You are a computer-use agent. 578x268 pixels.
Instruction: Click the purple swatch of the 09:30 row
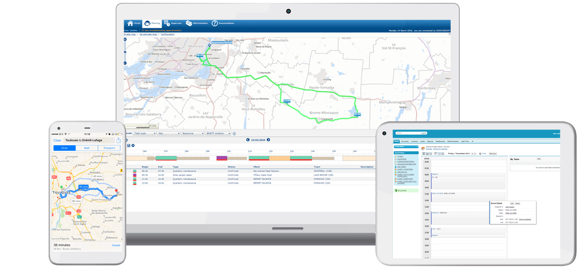pyautogui.click(x=134, y=175)
